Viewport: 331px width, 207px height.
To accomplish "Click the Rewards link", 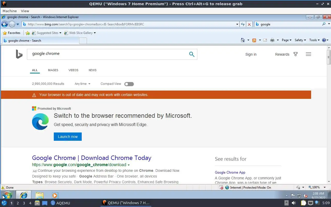I will 282,54.
